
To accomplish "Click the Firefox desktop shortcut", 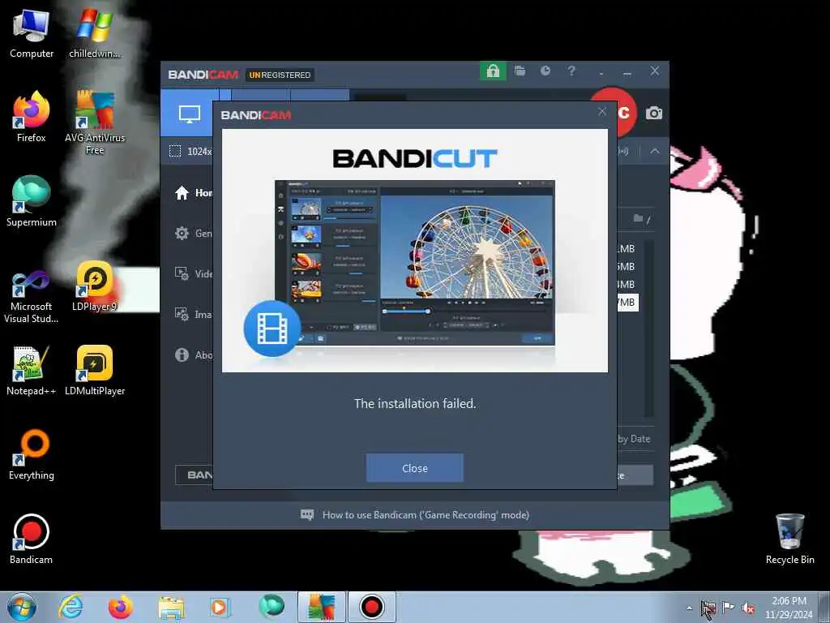I will (x=32, y=117).
